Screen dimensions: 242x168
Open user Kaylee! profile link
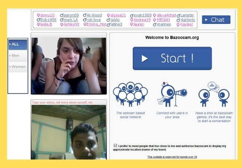click(187, 24)
